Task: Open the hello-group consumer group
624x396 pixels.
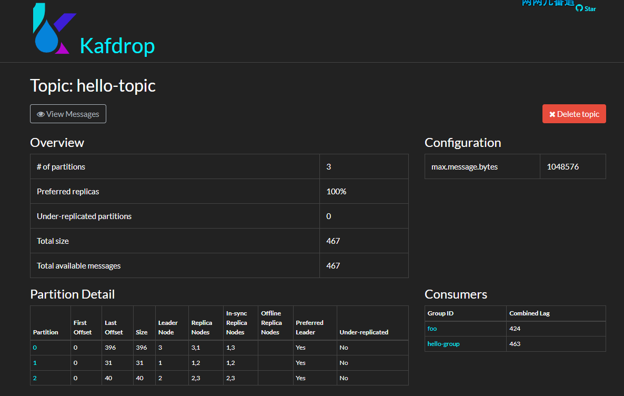Action: 443,344
